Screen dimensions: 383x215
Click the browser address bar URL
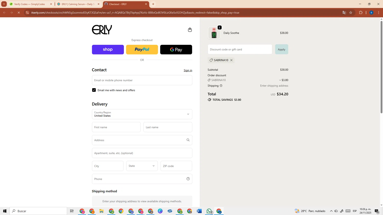pos(135,12)
